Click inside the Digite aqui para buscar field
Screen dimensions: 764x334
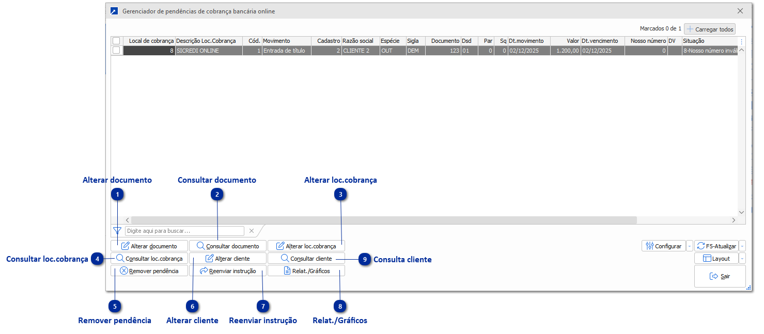[x=185, y=231]
